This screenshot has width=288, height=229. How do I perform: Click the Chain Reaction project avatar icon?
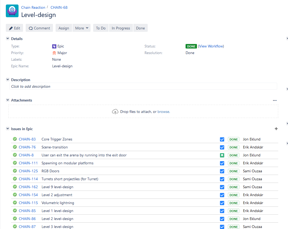point(12,11)
